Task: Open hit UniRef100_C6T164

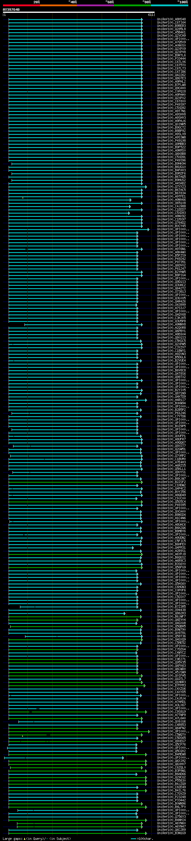Action: (x=171, y=23)
